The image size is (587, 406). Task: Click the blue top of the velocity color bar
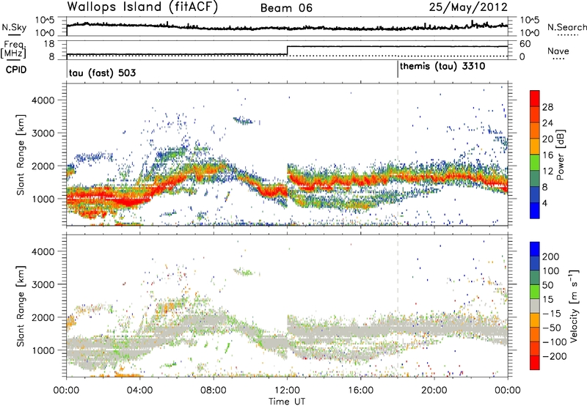click(535, 249)
